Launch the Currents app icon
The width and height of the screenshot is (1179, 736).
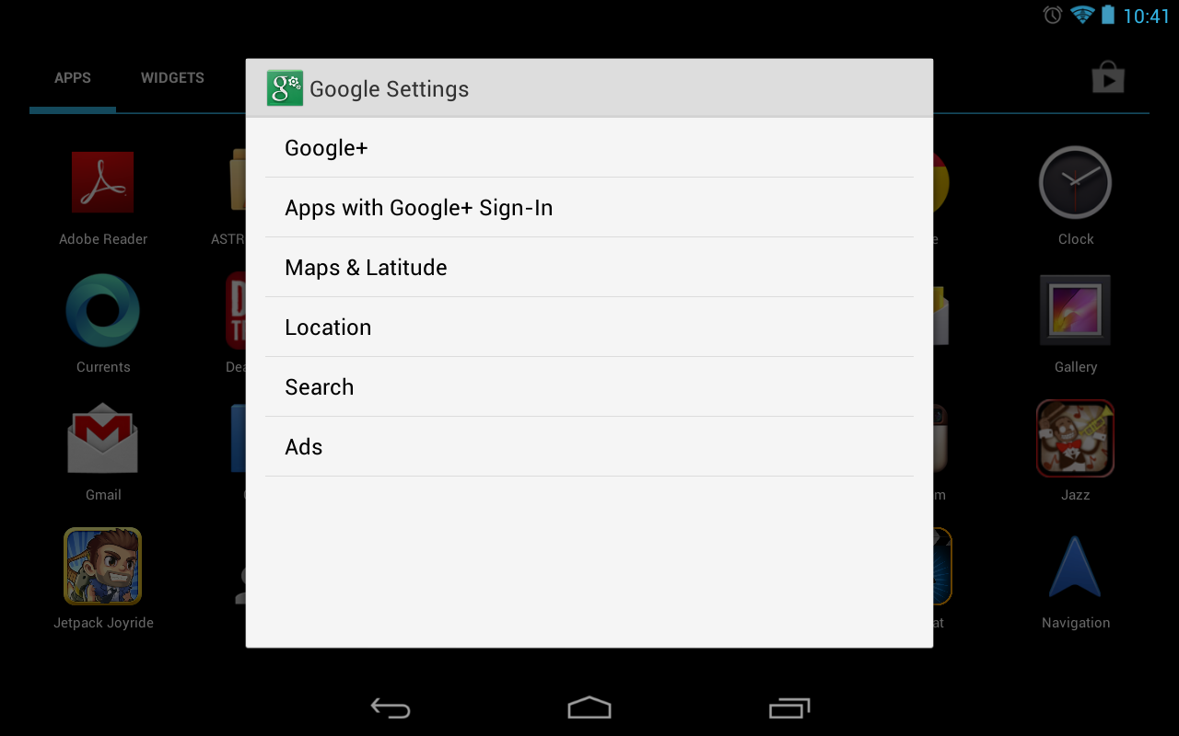tap(103, 310)
